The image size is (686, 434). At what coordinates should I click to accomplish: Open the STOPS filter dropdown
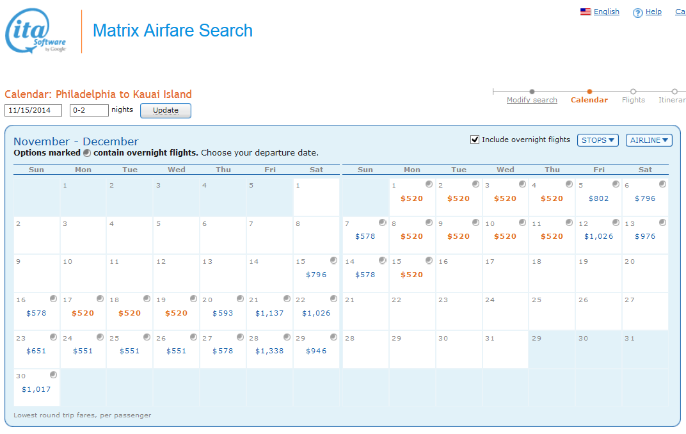(x=598, y=140)
